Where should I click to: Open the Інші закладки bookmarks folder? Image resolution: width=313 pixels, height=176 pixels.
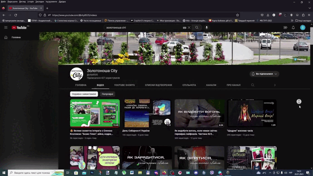pos(303,20)
